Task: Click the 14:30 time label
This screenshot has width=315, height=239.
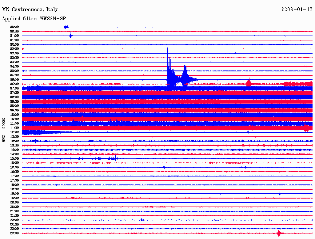Action: click(14, 154)
